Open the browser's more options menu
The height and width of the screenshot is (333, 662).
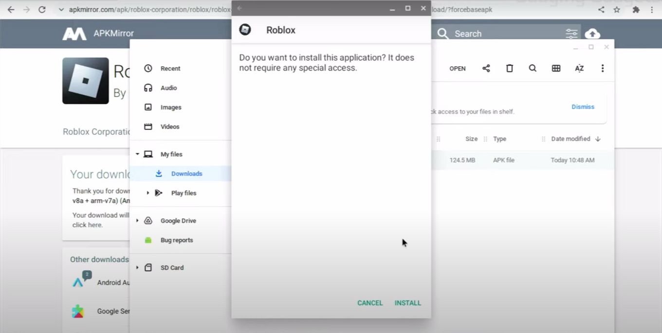pyautogui.click(x=652, y=9)
